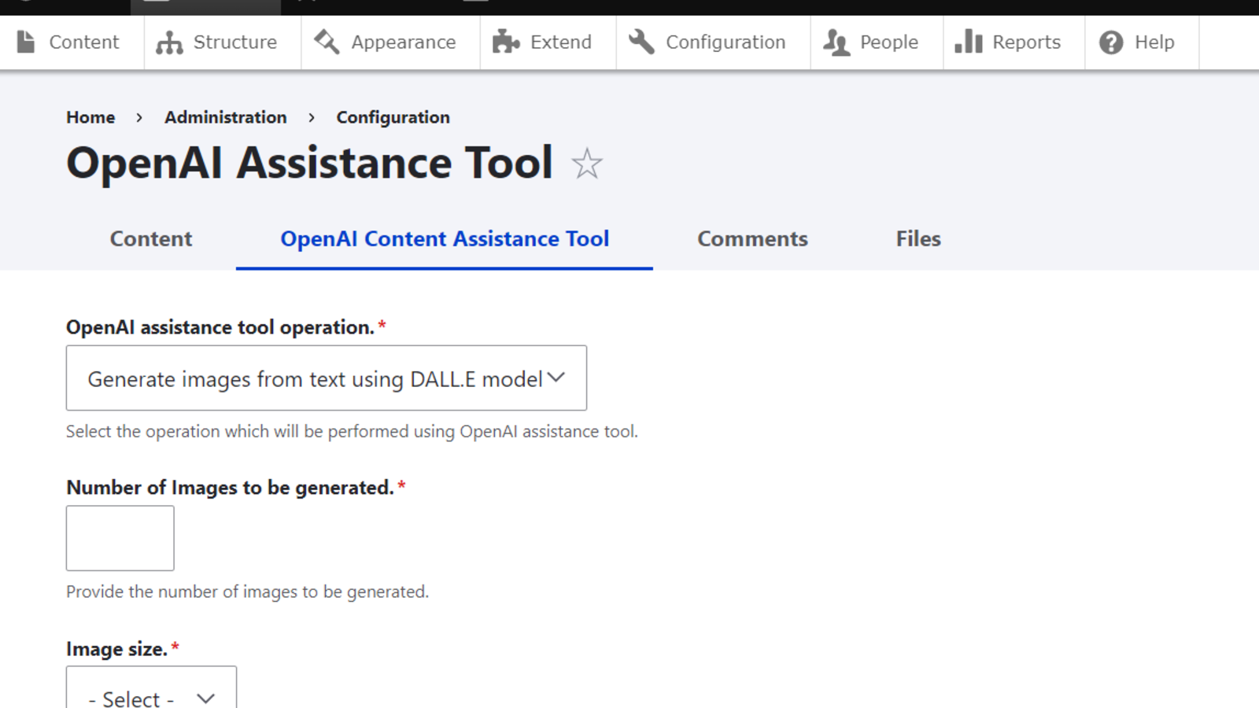Expand the DALL.E model selection chevron
1259x708 pixels.
556,378
